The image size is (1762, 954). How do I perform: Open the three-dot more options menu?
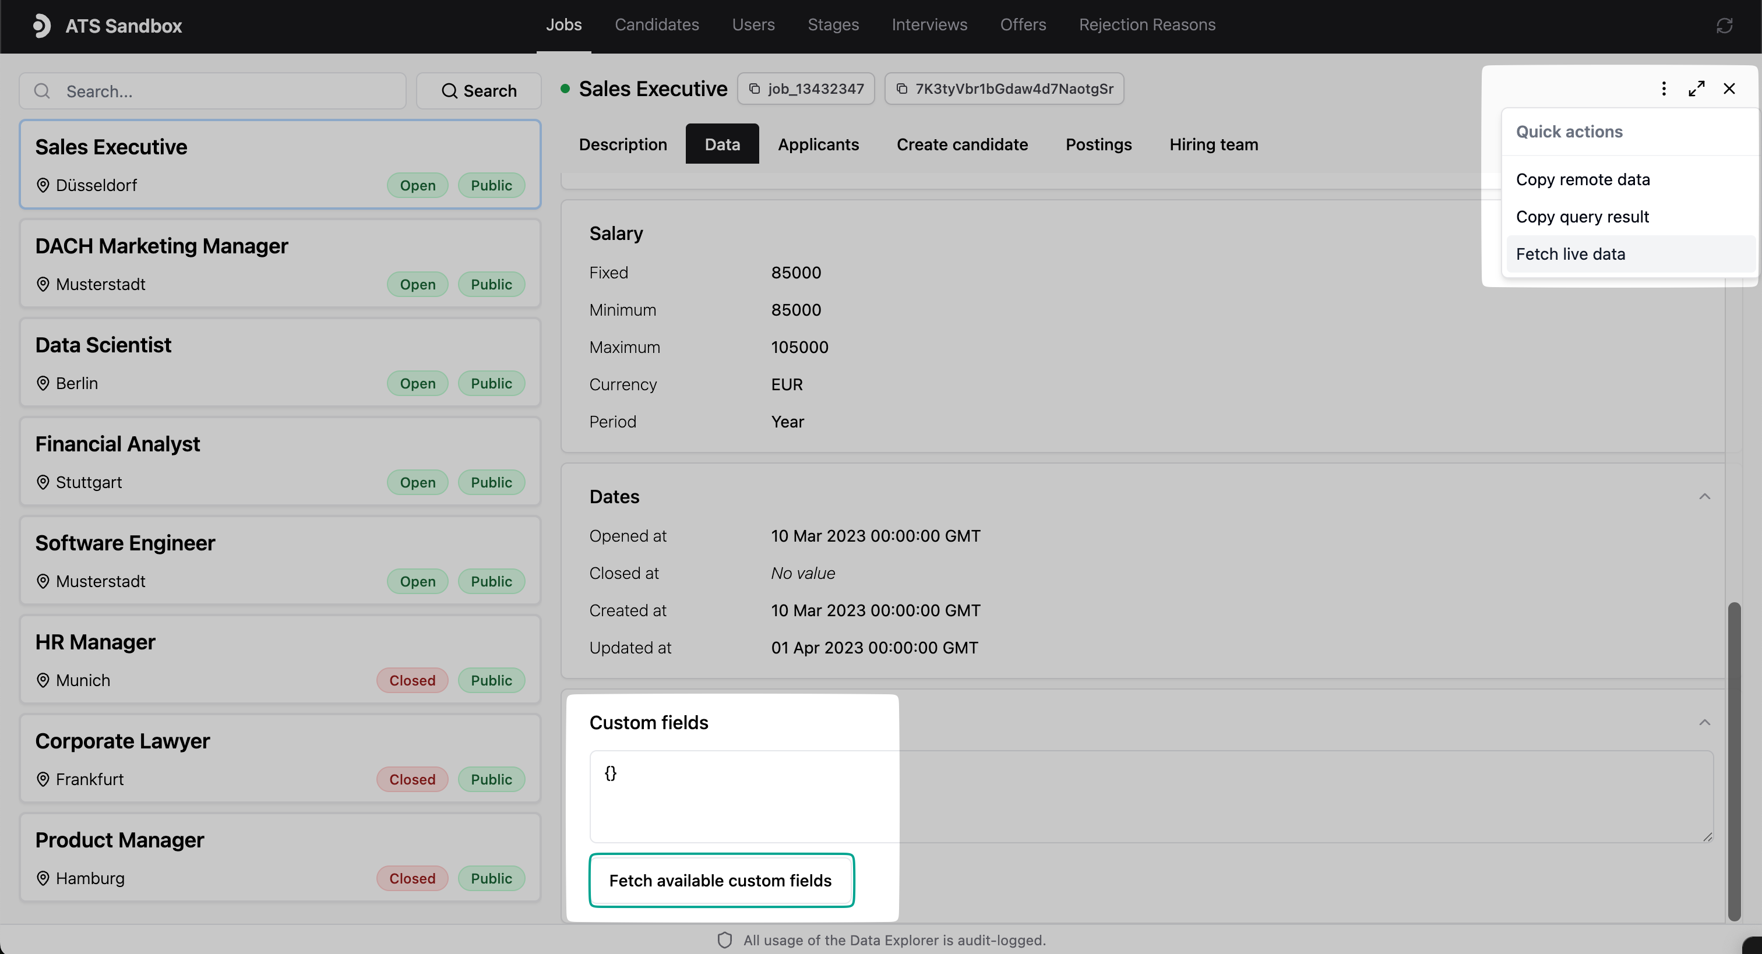tap(1664, 89)
